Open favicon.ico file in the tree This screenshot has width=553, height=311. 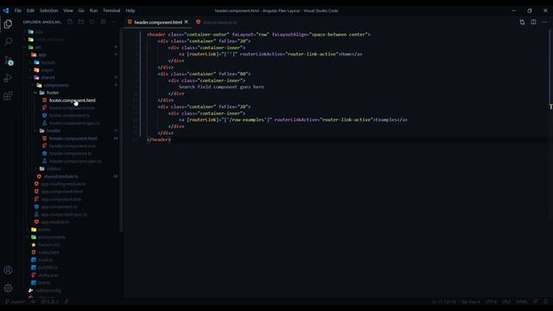(x=48, y=244)
